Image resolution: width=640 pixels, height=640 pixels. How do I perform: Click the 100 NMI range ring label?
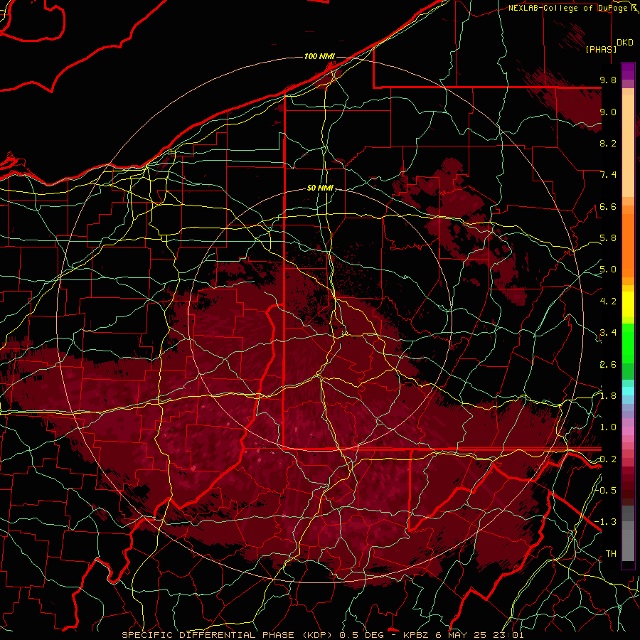[x=319, y=56]
